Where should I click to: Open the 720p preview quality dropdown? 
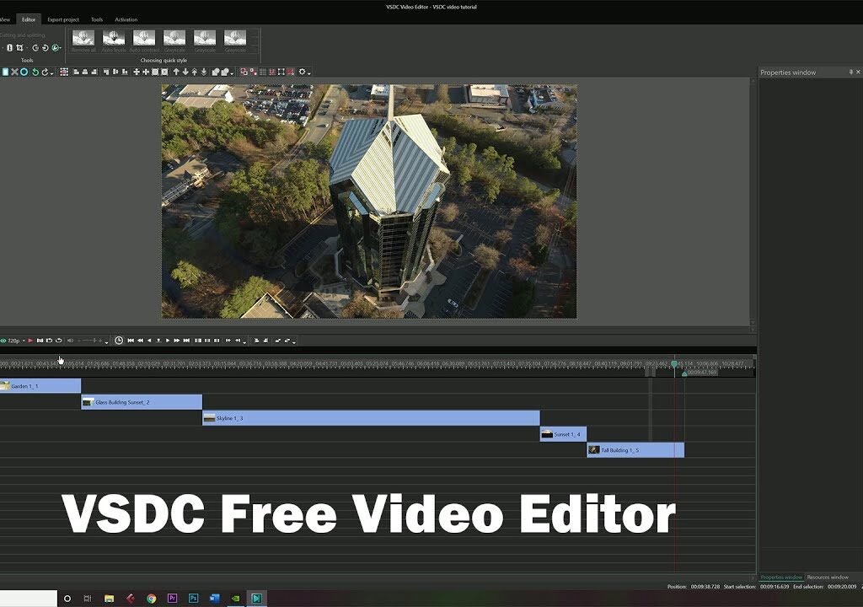[x=24, y=341]
